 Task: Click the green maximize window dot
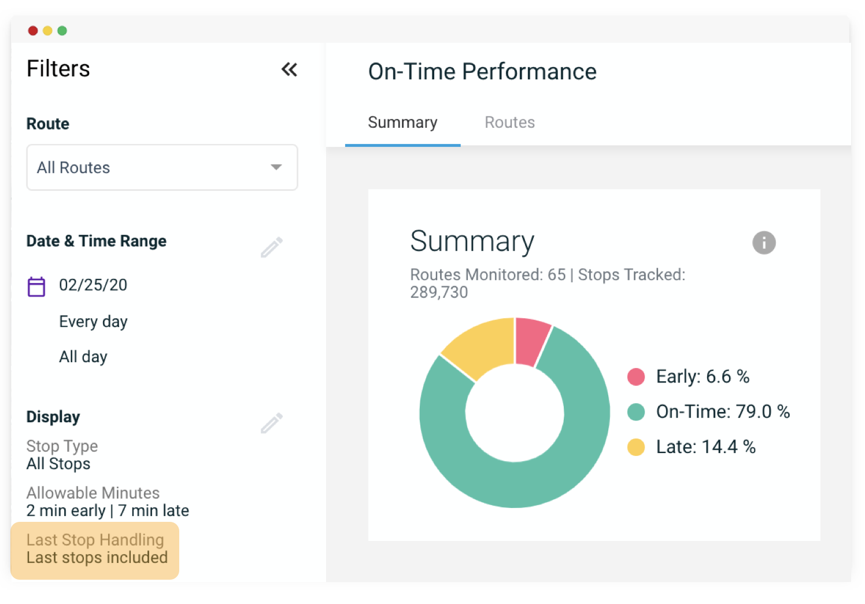(62, 31)
